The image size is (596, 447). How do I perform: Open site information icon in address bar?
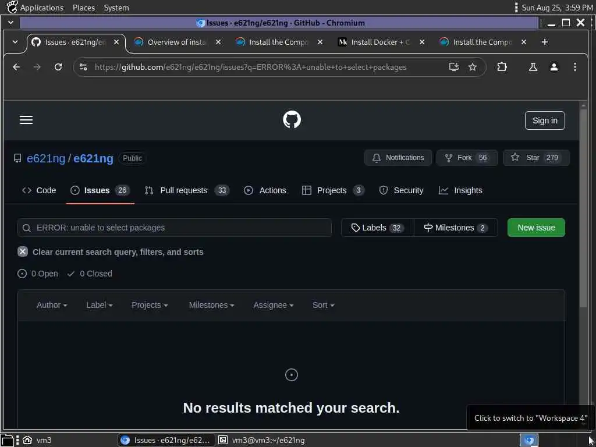click(x=83, y=68)
